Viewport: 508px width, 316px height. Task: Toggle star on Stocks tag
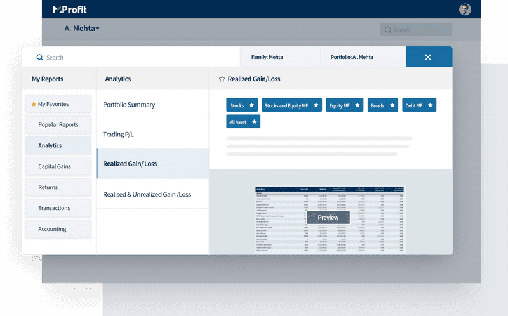[x=251, y=105]
